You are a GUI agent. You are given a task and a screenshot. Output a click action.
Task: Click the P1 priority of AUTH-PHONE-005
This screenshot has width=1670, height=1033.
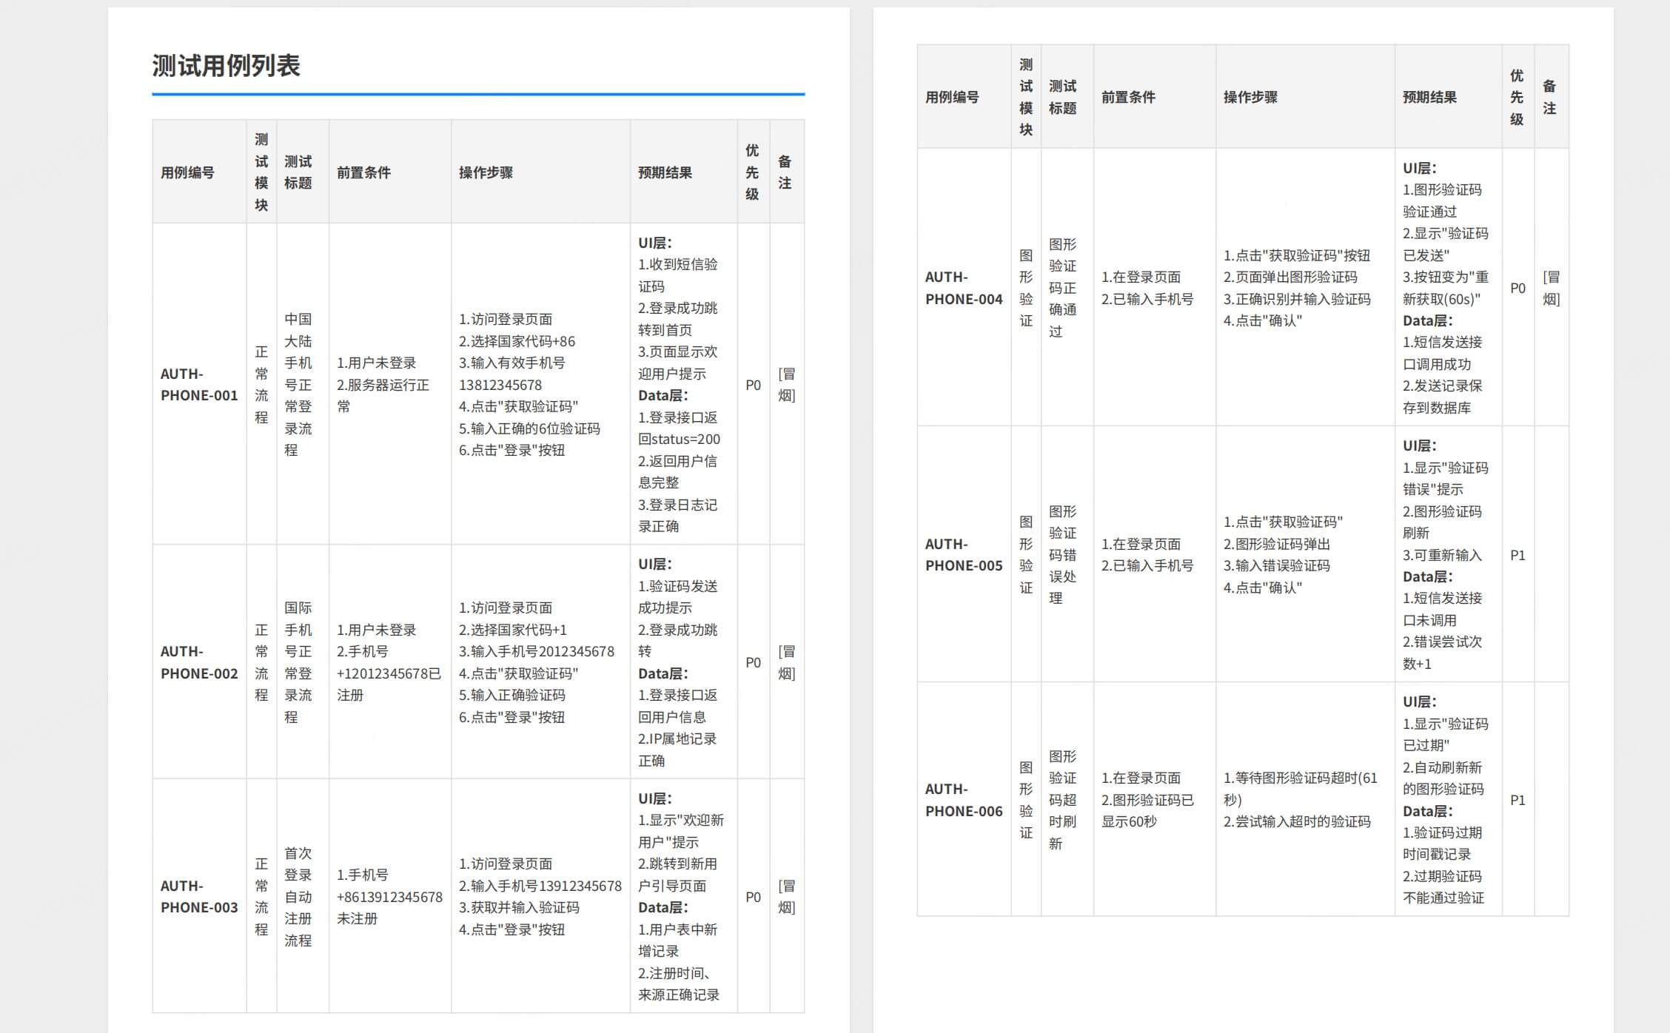click(1518, 556)
